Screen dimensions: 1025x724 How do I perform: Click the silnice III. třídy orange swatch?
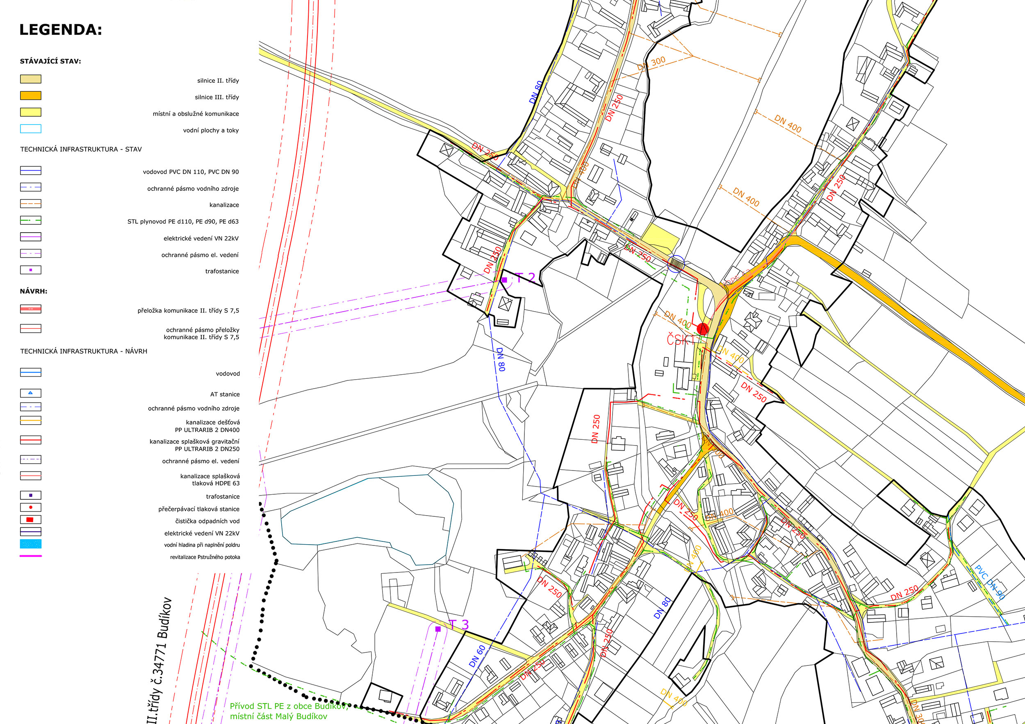point(30,96)
